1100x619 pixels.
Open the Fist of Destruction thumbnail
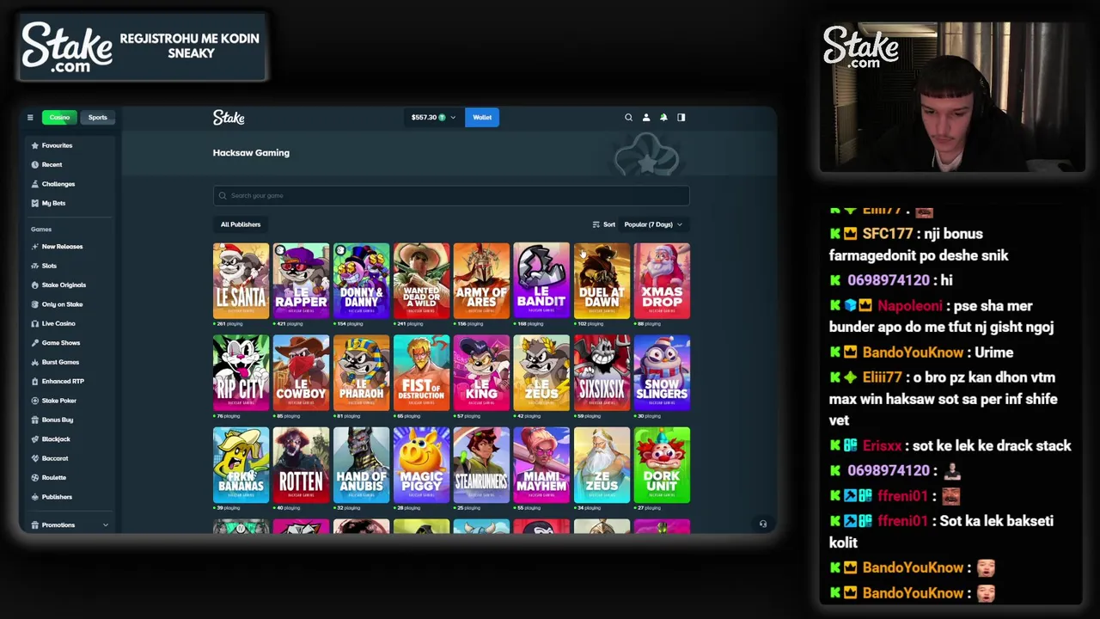[x=421, y=372]
